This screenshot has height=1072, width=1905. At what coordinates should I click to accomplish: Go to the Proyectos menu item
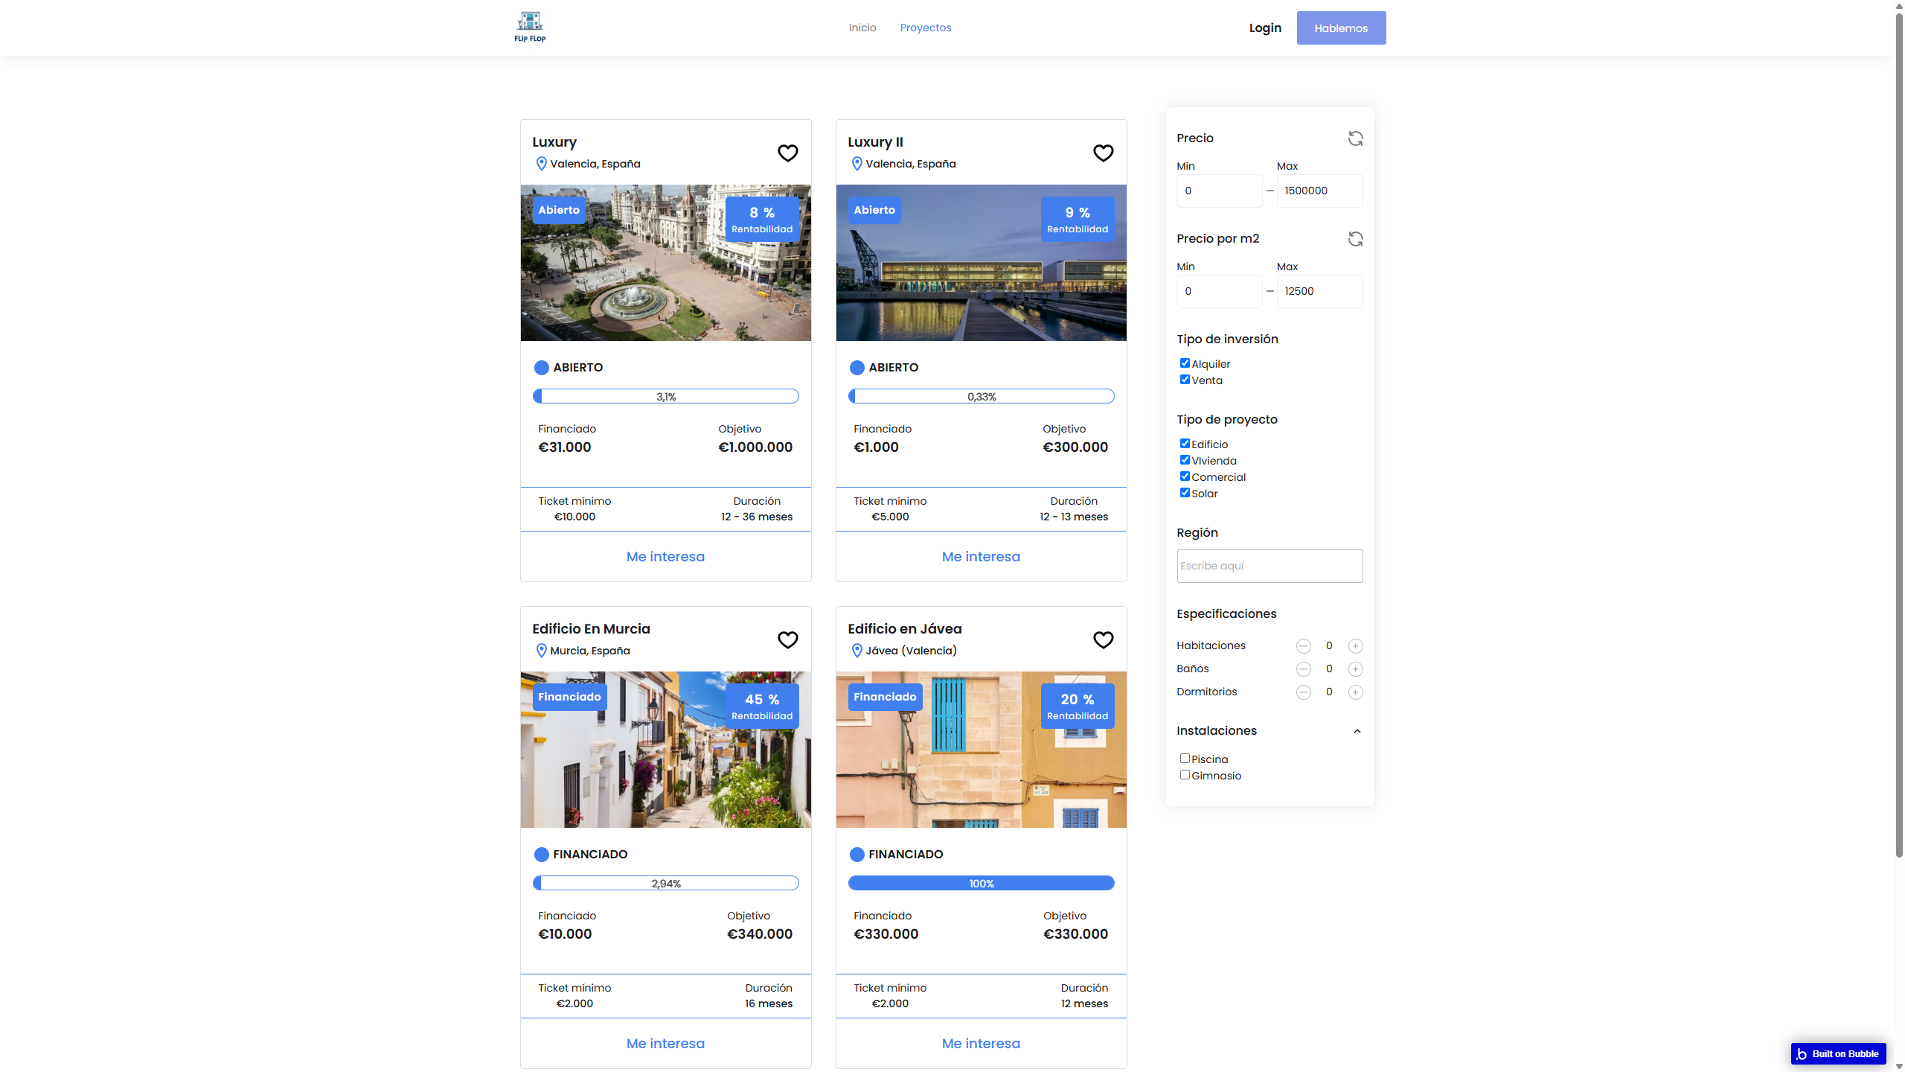[x=925, y=28]
